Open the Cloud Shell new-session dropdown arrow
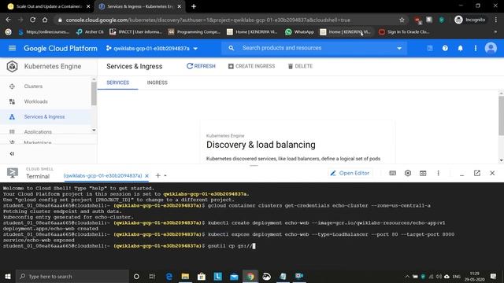The height and width of the screenshot is (283, 504). click(x=165, y=176)
